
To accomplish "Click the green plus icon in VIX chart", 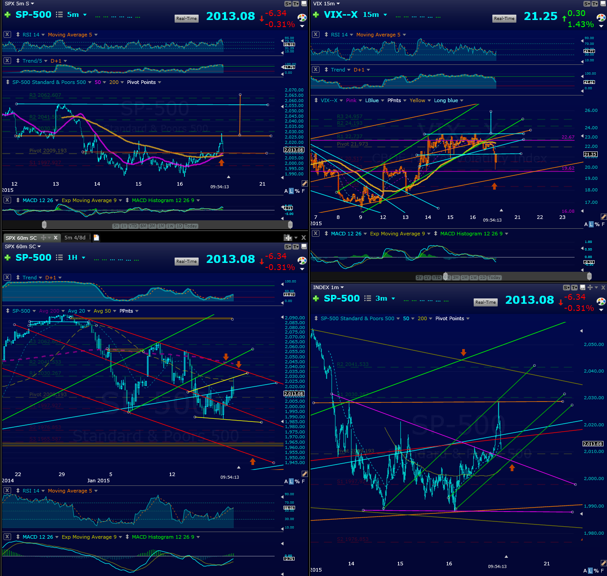I will tap(316, 15).
